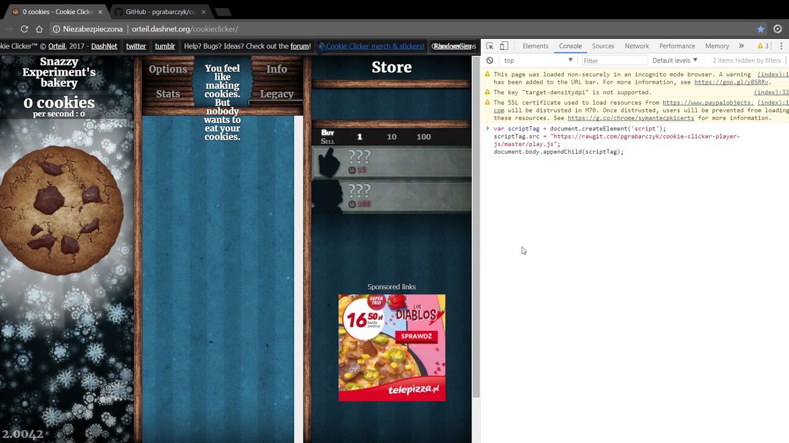This screenshot has height=443, width=789.
Task: Bookmark the page with the star icon
Action: pyautogui.click(x=761, y=29)
